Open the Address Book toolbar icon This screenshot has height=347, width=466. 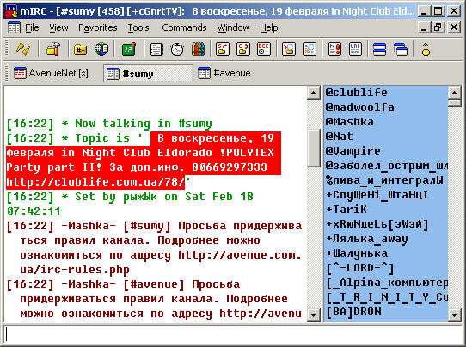[156, 49]
